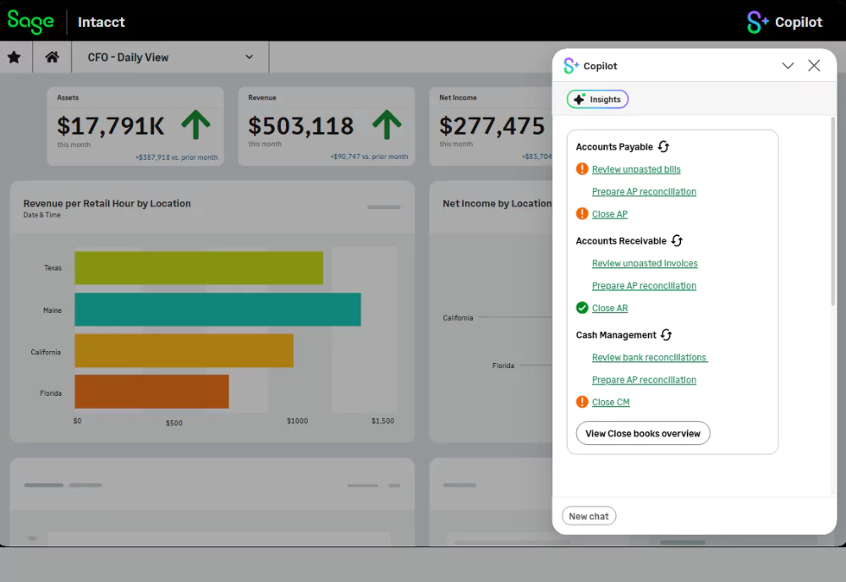Viewport: 846px width, 582px height.
Task: Open Review bank reconciliations link
Action: point(649,358)
